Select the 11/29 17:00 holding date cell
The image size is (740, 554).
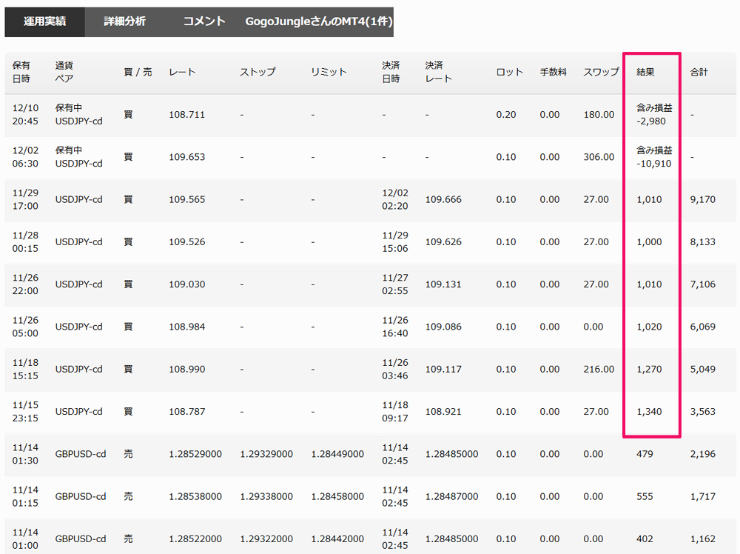tap(25, 200)
